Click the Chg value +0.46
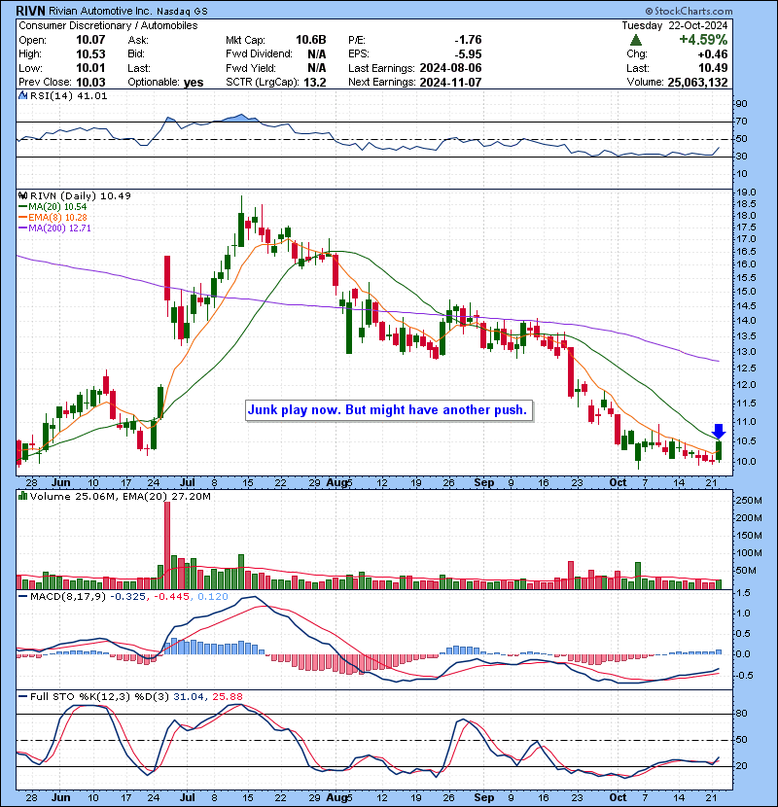 pos(713,54)
